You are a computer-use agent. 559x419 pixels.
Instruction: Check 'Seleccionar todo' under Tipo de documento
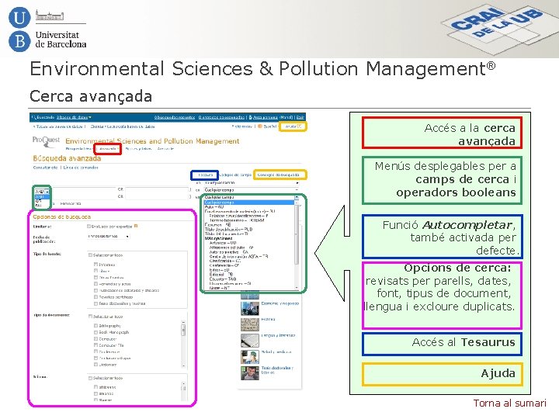pyautogui.click(x=90, y=317)
